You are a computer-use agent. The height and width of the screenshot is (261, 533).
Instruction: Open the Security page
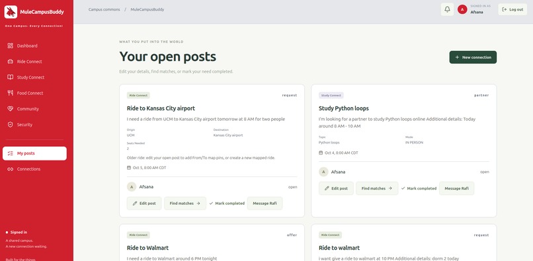coord(34,124)
